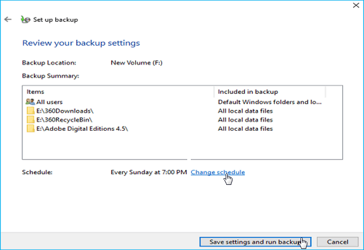The height and width of the screenshot is (250, 364).
Task: Select the E:\360RecycleBin\ entry
Action: [x=65, y=120]
